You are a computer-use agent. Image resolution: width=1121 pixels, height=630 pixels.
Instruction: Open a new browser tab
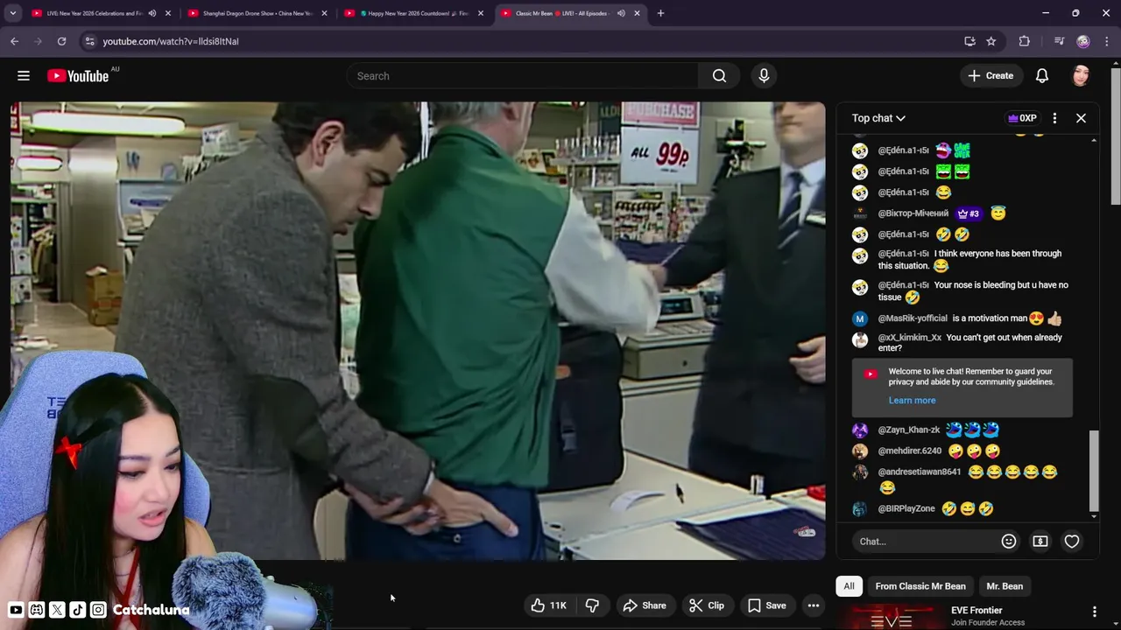(x=660, y=13)
